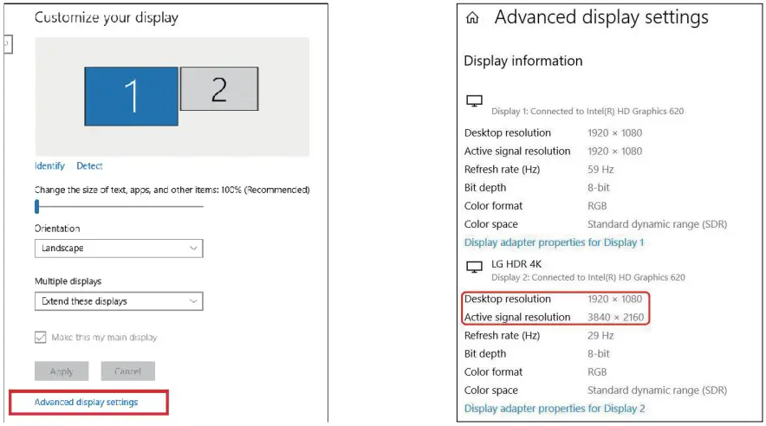Select monitor 1 in display arrangement
This screenshot has width=766, height=426.
click(131, 96)
